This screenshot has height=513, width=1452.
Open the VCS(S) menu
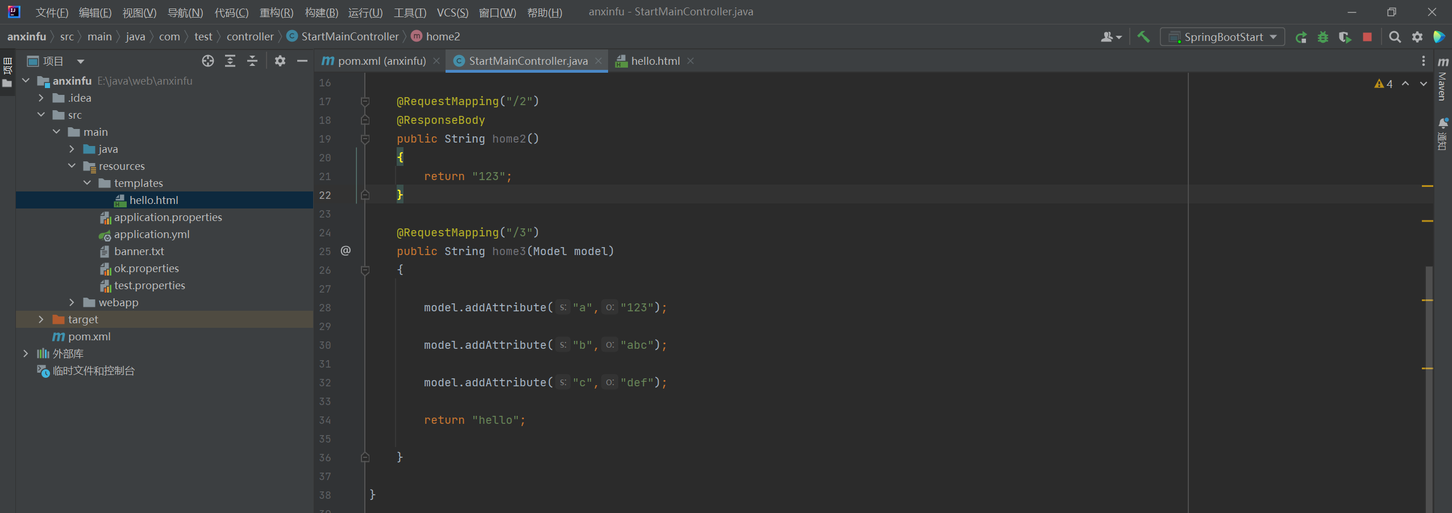pos(452,12)
